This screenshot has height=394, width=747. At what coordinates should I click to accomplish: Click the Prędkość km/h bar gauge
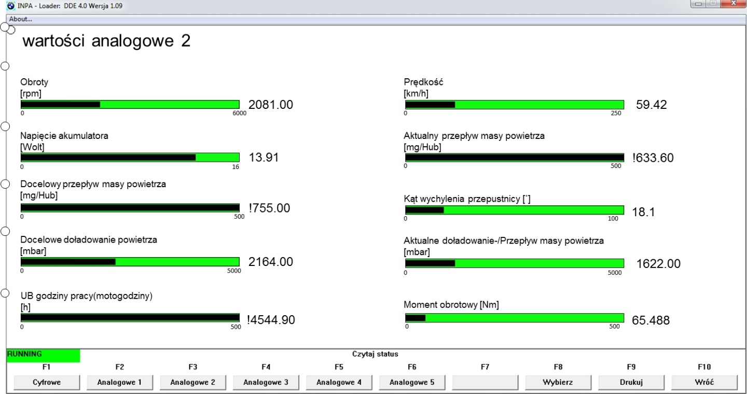coord(515,104)
